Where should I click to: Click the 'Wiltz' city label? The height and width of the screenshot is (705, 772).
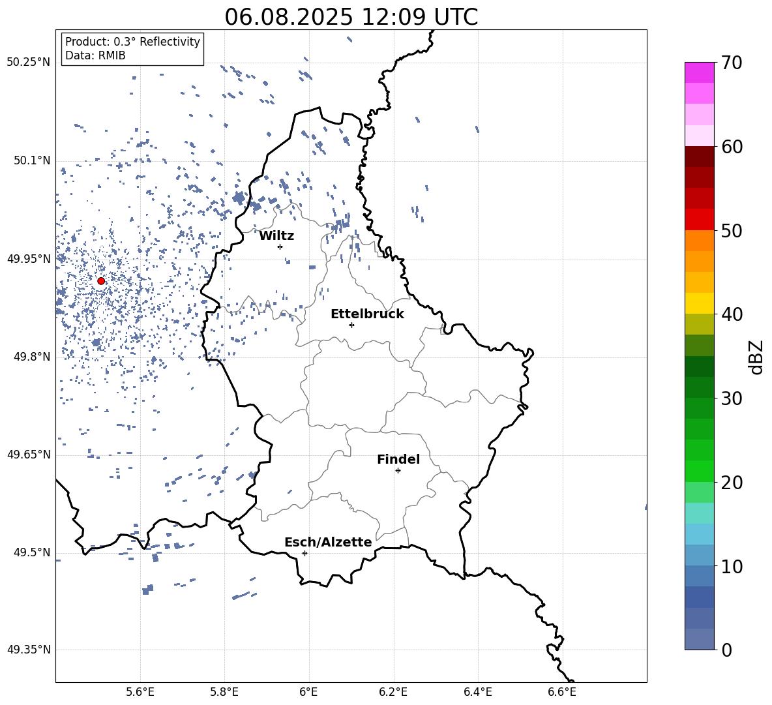coord(276,236)
